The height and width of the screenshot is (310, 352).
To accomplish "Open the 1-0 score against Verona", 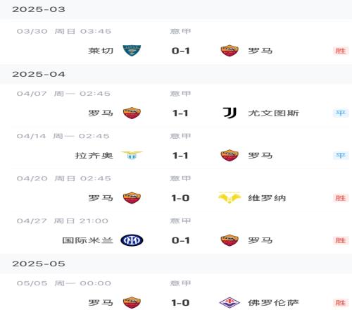I will (180, 198).
